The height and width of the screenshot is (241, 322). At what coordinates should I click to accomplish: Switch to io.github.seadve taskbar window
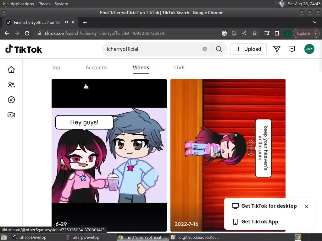[x=195, y=237]
